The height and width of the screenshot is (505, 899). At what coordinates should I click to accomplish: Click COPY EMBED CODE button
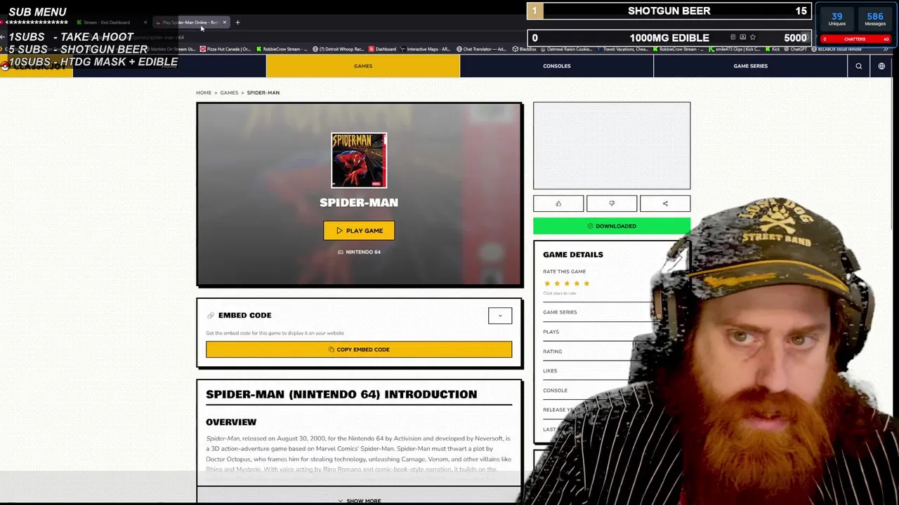click(x=359, y=349)
